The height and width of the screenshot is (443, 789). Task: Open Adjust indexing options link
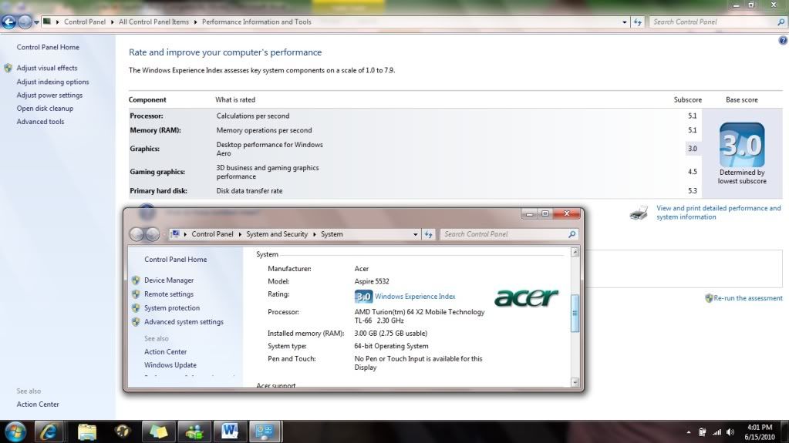tap(52, 82)
